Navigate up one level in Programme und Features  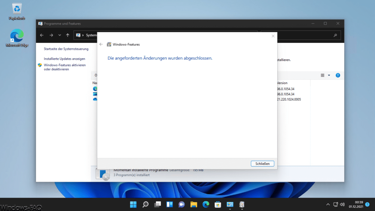[68, 35]
